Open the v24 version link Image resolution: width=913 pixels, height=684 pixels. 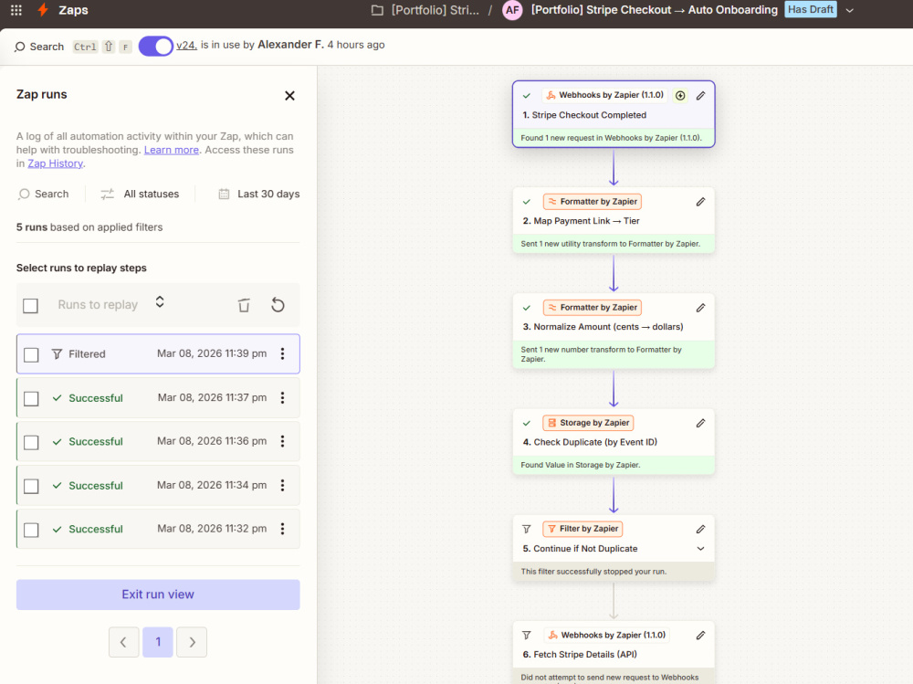[x=186, y=45]
